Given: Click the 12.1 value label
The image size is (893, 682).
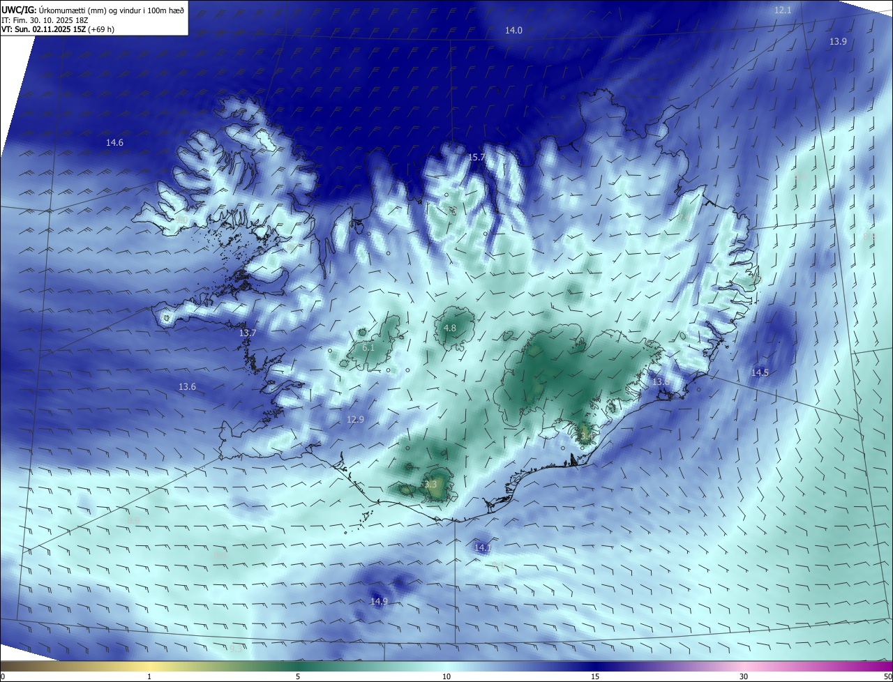Looking at the screenshot, I should [x=783, y=10].
